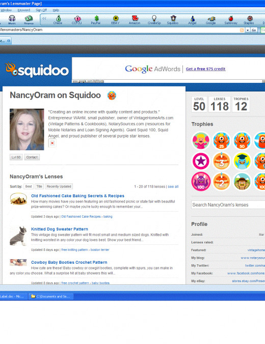Click the 25 lenses trophy badge
Screen dimensions: 265x344
pyautogui.click(x=221, y=141)
